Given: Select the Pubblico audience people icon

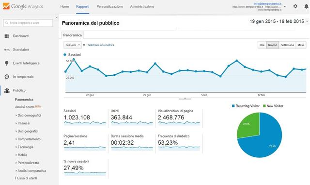Looking at the screenshot, I should coord(7,90).
